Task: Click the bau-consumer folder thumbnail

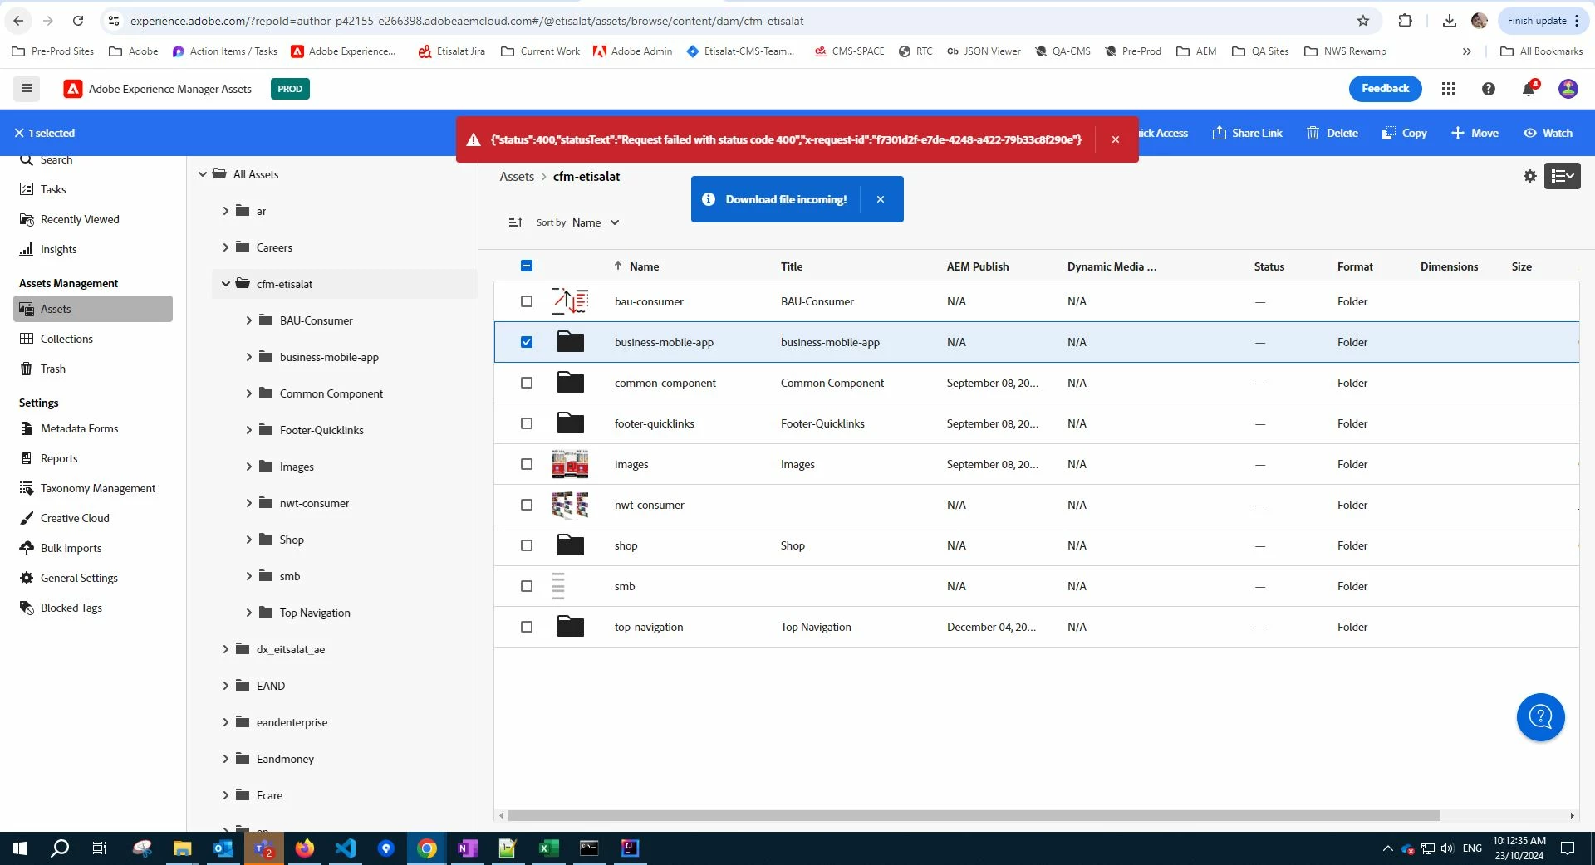Action: pyautogui.click(x=570, y=301)
